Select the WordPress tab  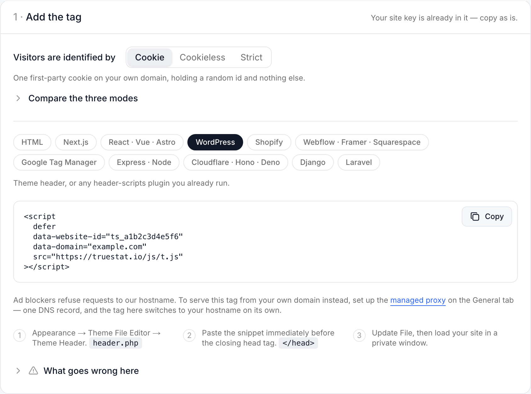(x=215, y=142)
